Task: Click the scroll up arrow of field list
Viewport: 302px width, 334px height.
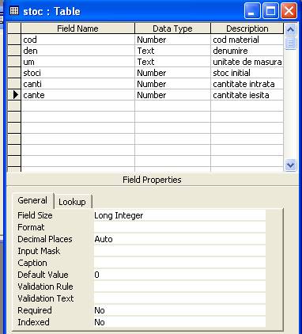Action: (290, 29)
